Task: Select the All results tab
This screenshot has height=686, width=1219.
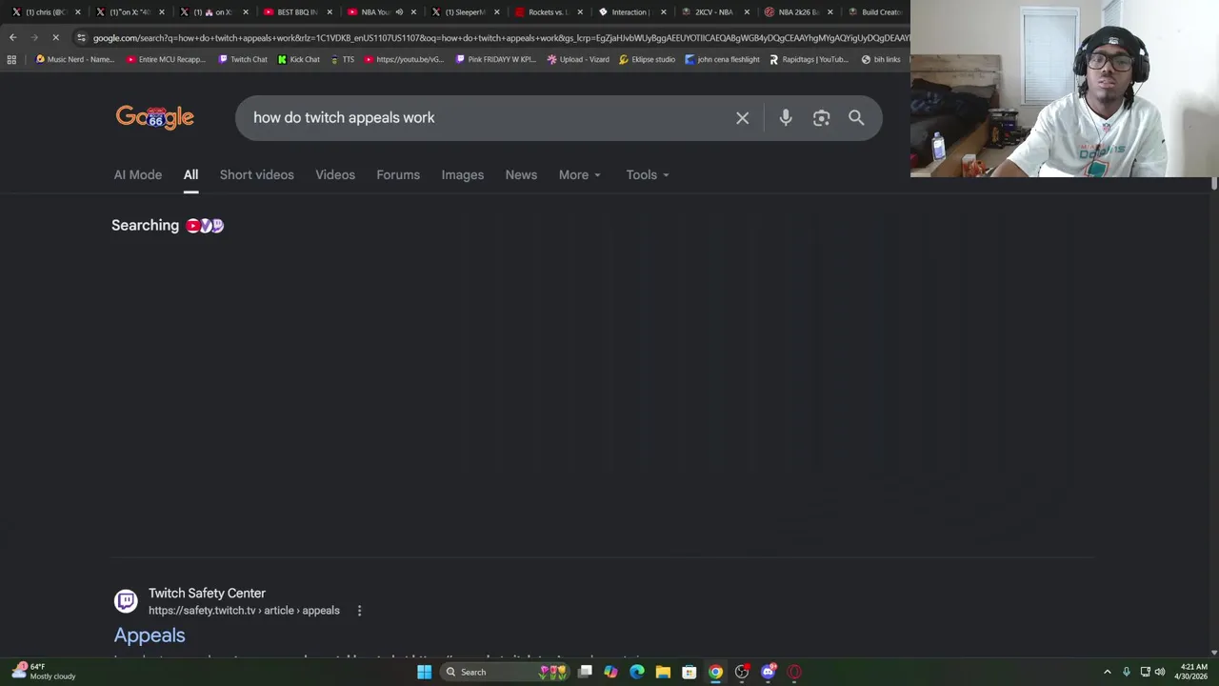Action: click(x=190, y=175)
